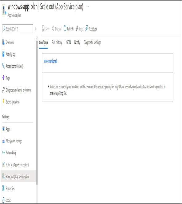
Task: Click the Feedback icon in the toolbar
Action: 86,28
